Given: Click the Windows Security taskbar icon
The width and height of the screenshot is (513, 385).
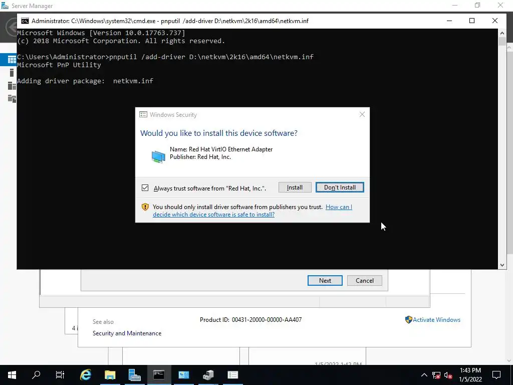Looking at the screenshot, I should pos(232,375).
